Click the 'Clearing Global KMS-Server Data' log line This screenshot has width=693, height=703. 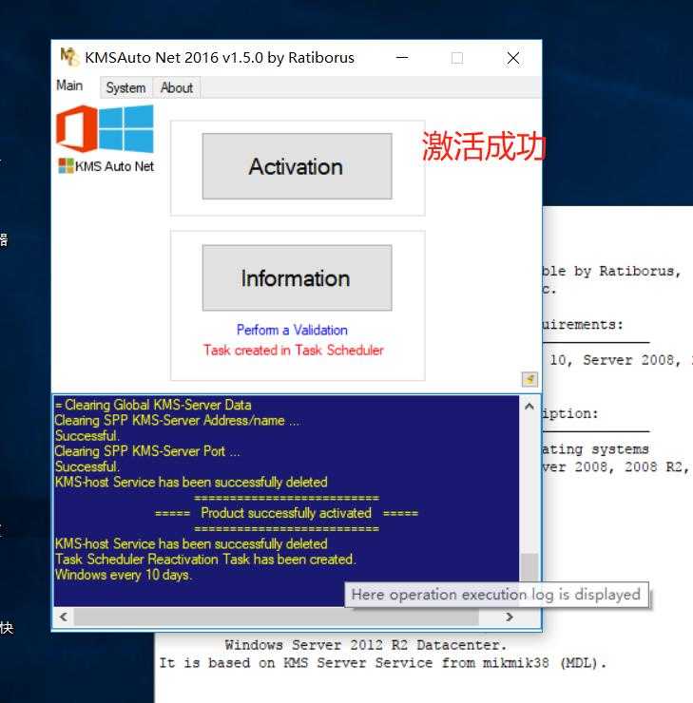click(153, 405)
